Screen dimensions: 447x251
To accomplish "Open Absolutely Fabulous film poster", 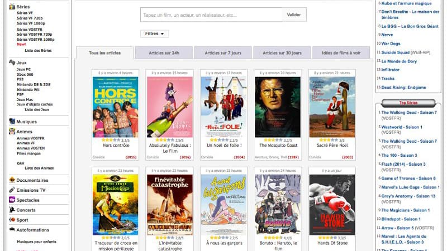I will 170,107.
